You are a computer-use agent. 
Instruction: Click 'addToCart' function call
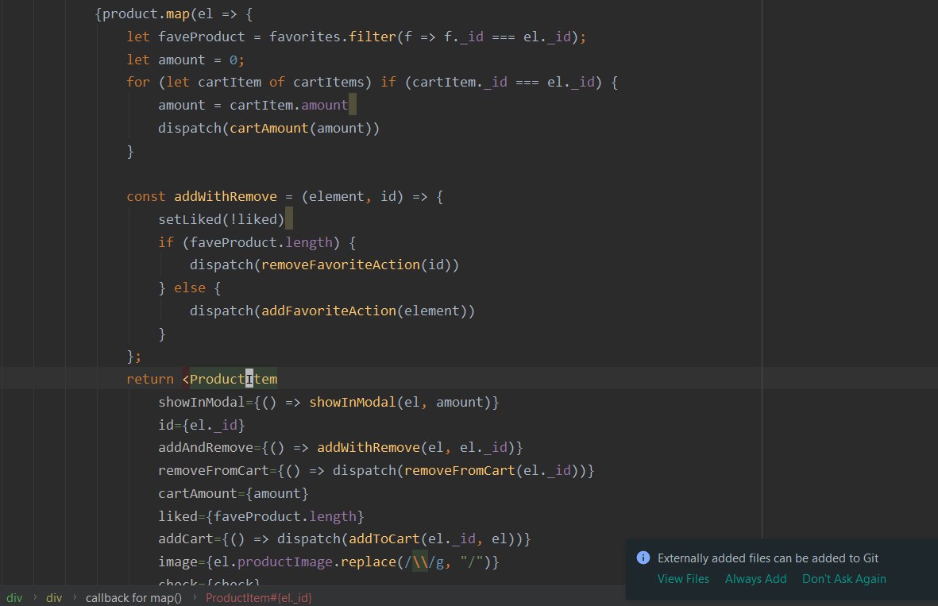[384, 538]
